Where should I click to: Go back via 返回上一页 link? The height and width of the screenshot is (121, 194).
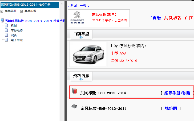click(x=78, y=5)
